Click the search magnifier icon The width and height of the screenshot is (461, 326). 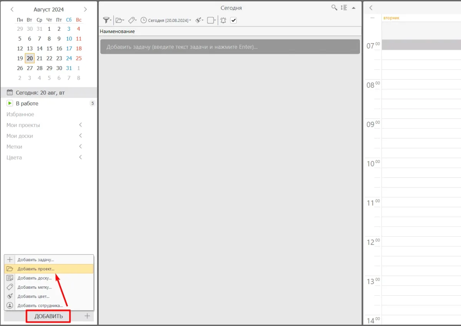(x=335, y=8)
